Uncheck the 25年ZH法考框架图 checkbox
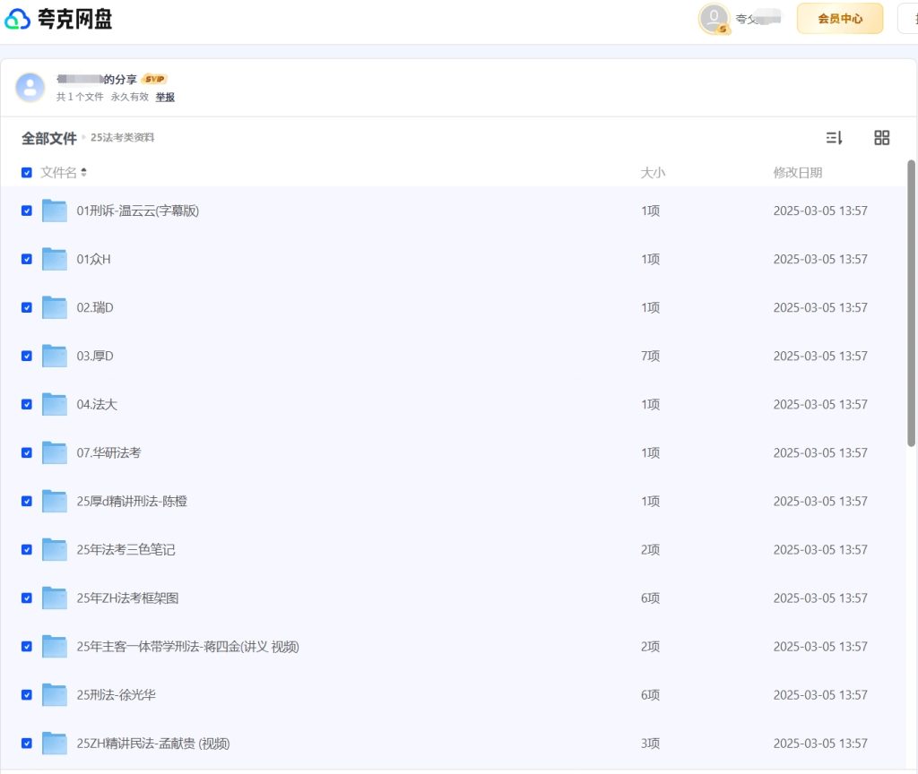Image resolution: width=918 pixels, height=774 pixels. point(26,598)
